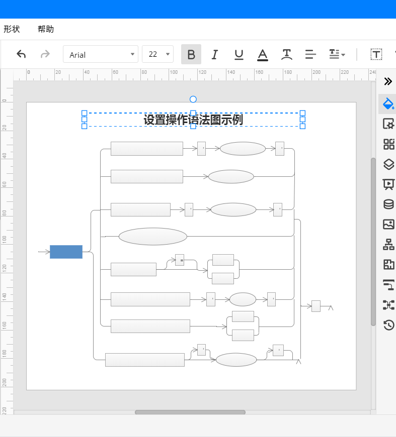The image size is (396, 437).
Task: Toggle bold formatting
Action: [191, 54]
